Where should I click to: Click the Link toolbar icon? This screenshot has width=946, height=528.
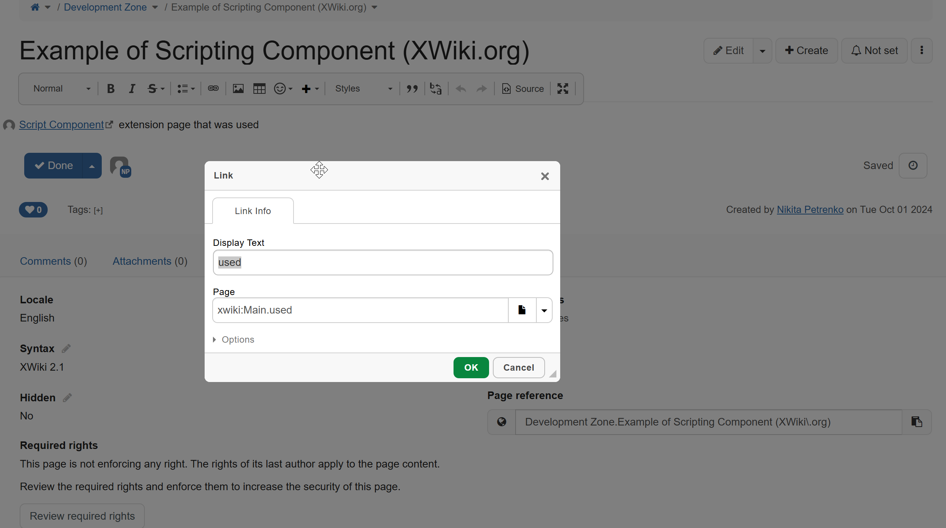213,89
